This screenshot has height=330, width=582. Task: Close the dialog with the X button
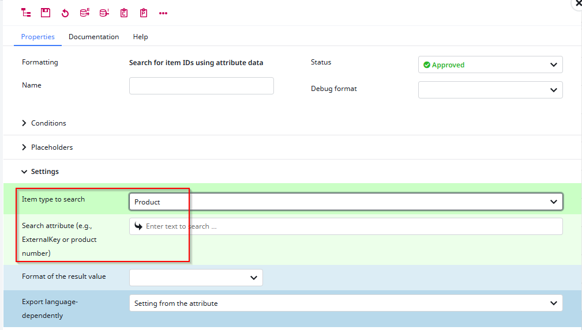click(579, 3)
